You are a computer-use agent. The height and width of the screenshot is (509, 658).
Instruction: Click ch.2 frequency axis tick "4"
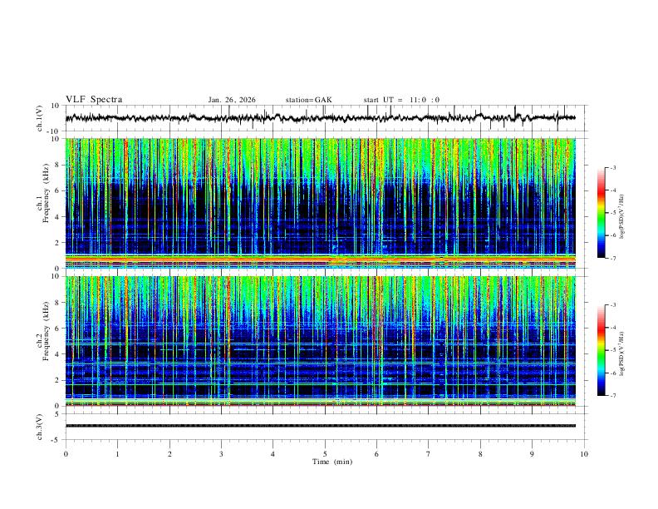point(58,354)
